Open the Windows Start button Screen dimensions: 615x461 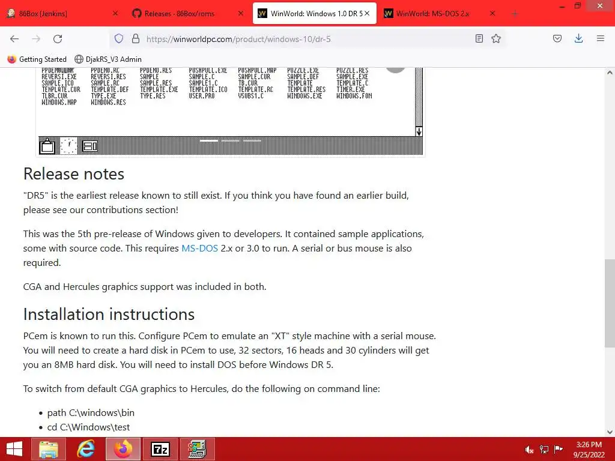click(14, 449)
